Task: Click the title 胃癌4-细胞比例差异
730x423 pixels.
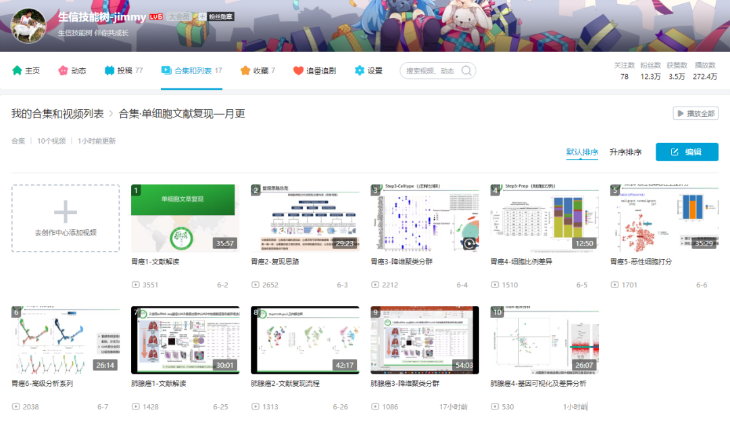Action: click(521, 262)
